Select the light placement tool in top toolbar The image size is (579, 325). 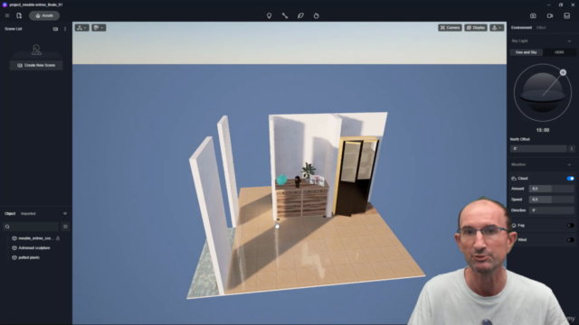point(270,16)
